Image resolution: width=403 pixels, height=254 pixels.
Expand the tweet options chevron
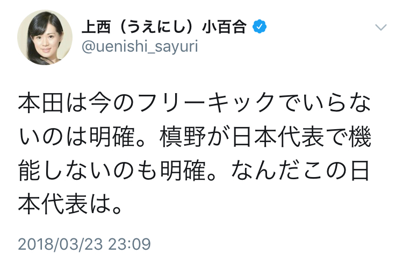tap(380, 27)
